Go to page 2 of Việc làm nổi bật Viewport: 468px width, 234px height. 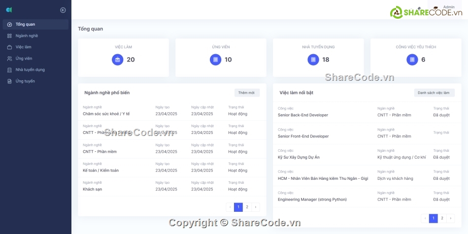(442, 218)
